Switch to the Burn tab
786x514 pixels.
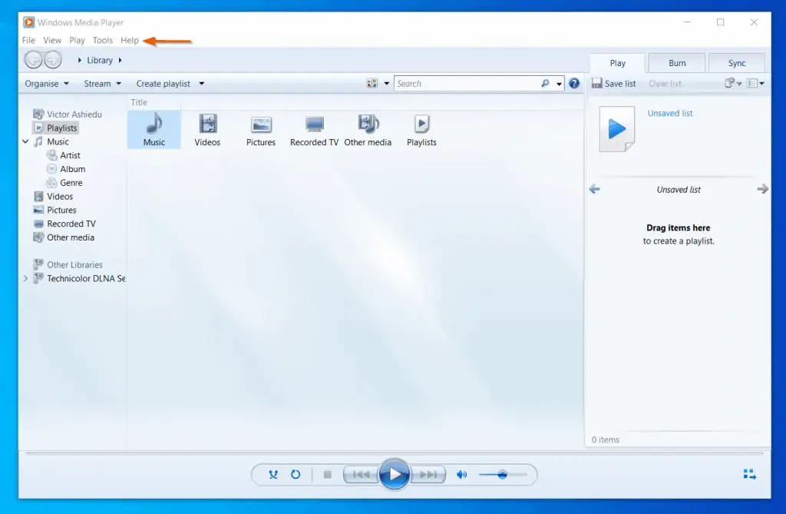[676, 62]
